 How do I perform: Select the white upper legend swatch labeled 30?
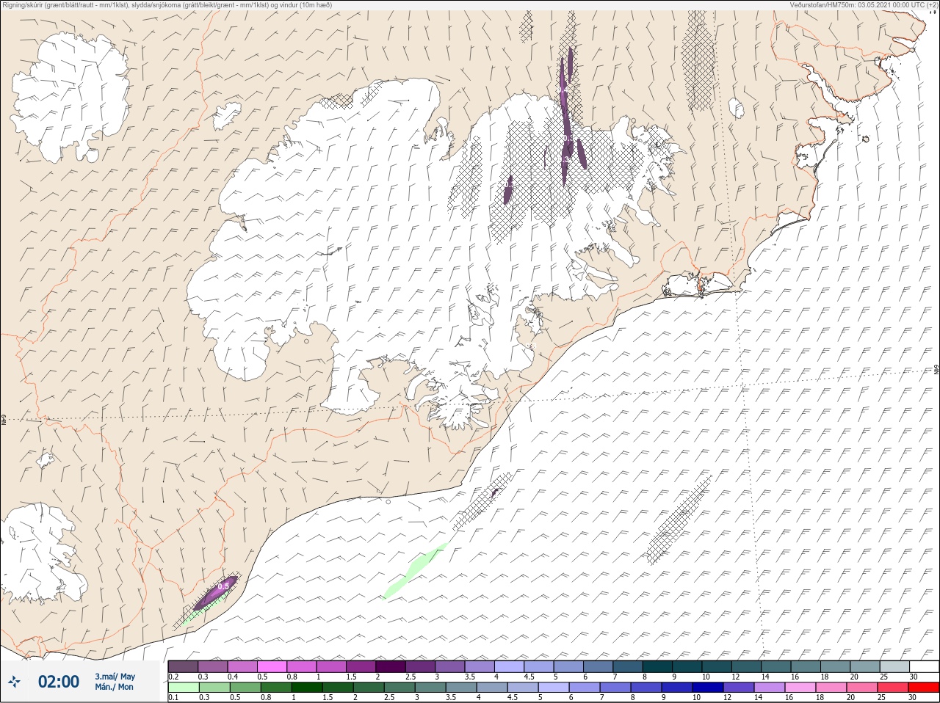pyautogui.click(x=925, y=666)
